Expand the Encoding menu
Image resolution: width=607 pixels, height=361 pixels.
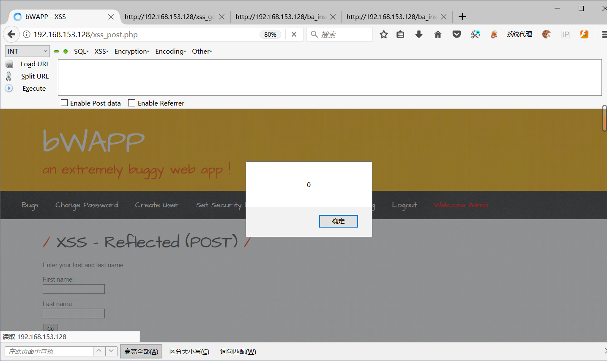(171, 51)
